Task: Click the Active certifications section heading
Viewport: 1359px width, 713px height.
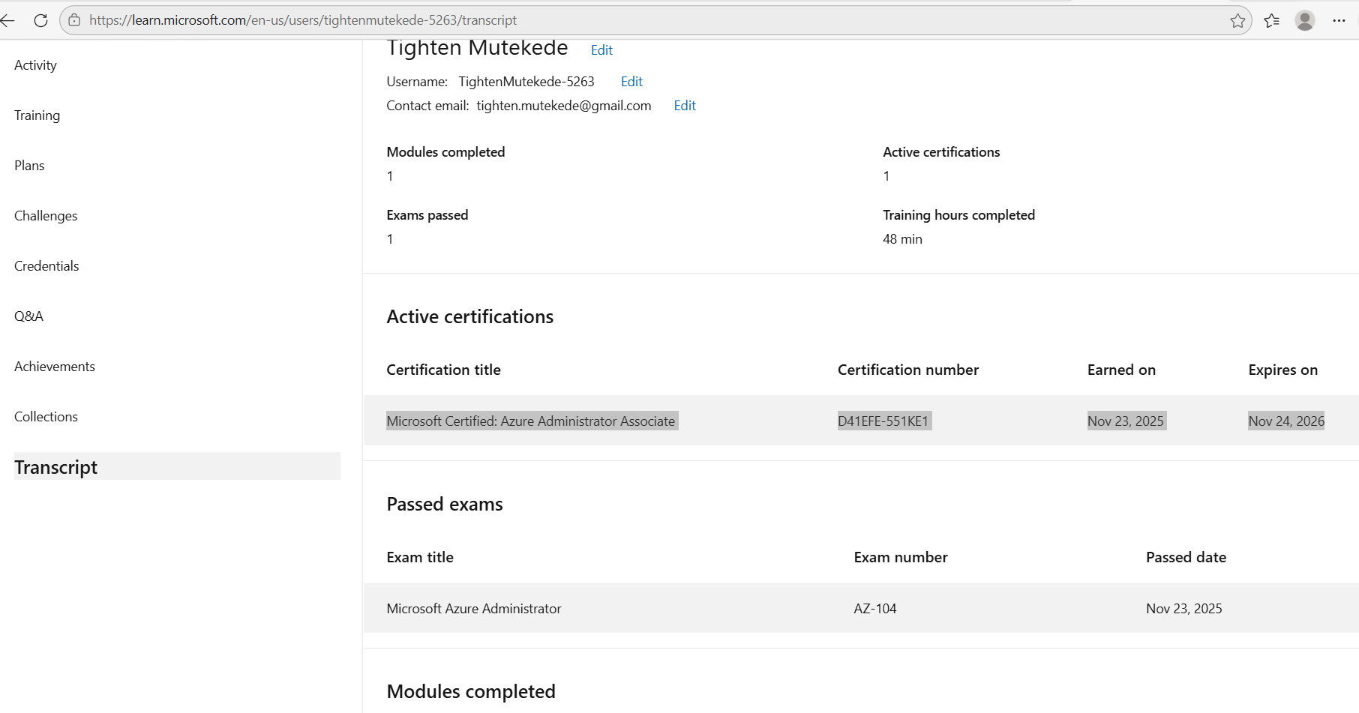Action: pyautogui.click(x=470, y=317)
